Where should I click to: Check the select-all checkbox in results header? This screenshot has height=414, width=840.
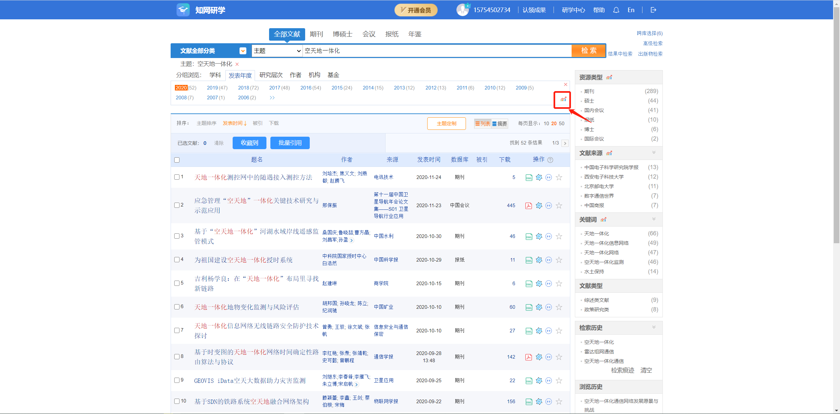[177, 160]
